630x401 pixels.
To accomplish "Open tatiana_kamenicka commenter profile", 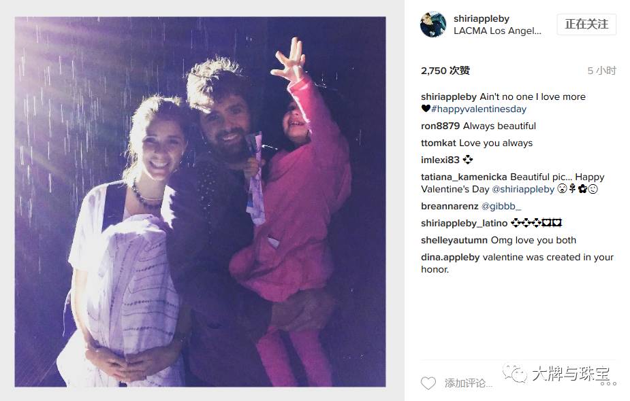I will (x=464, y=177).
